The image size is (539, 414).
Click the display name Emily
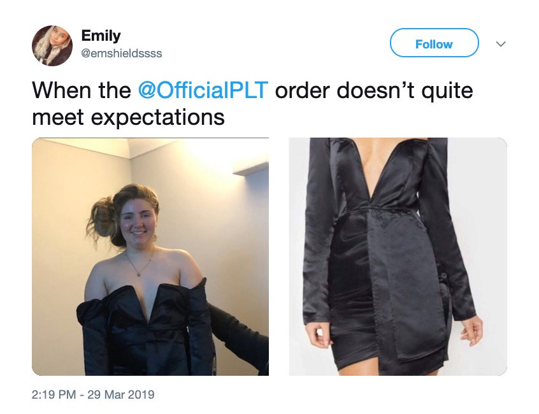pos(101,36)
